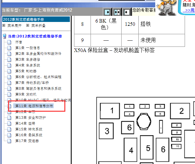Click row number 8 in the table

point(82,24)
